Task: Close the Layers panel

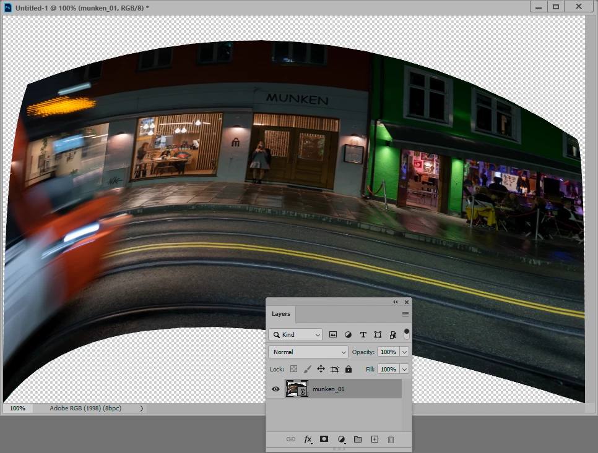Action: [407, 302]
